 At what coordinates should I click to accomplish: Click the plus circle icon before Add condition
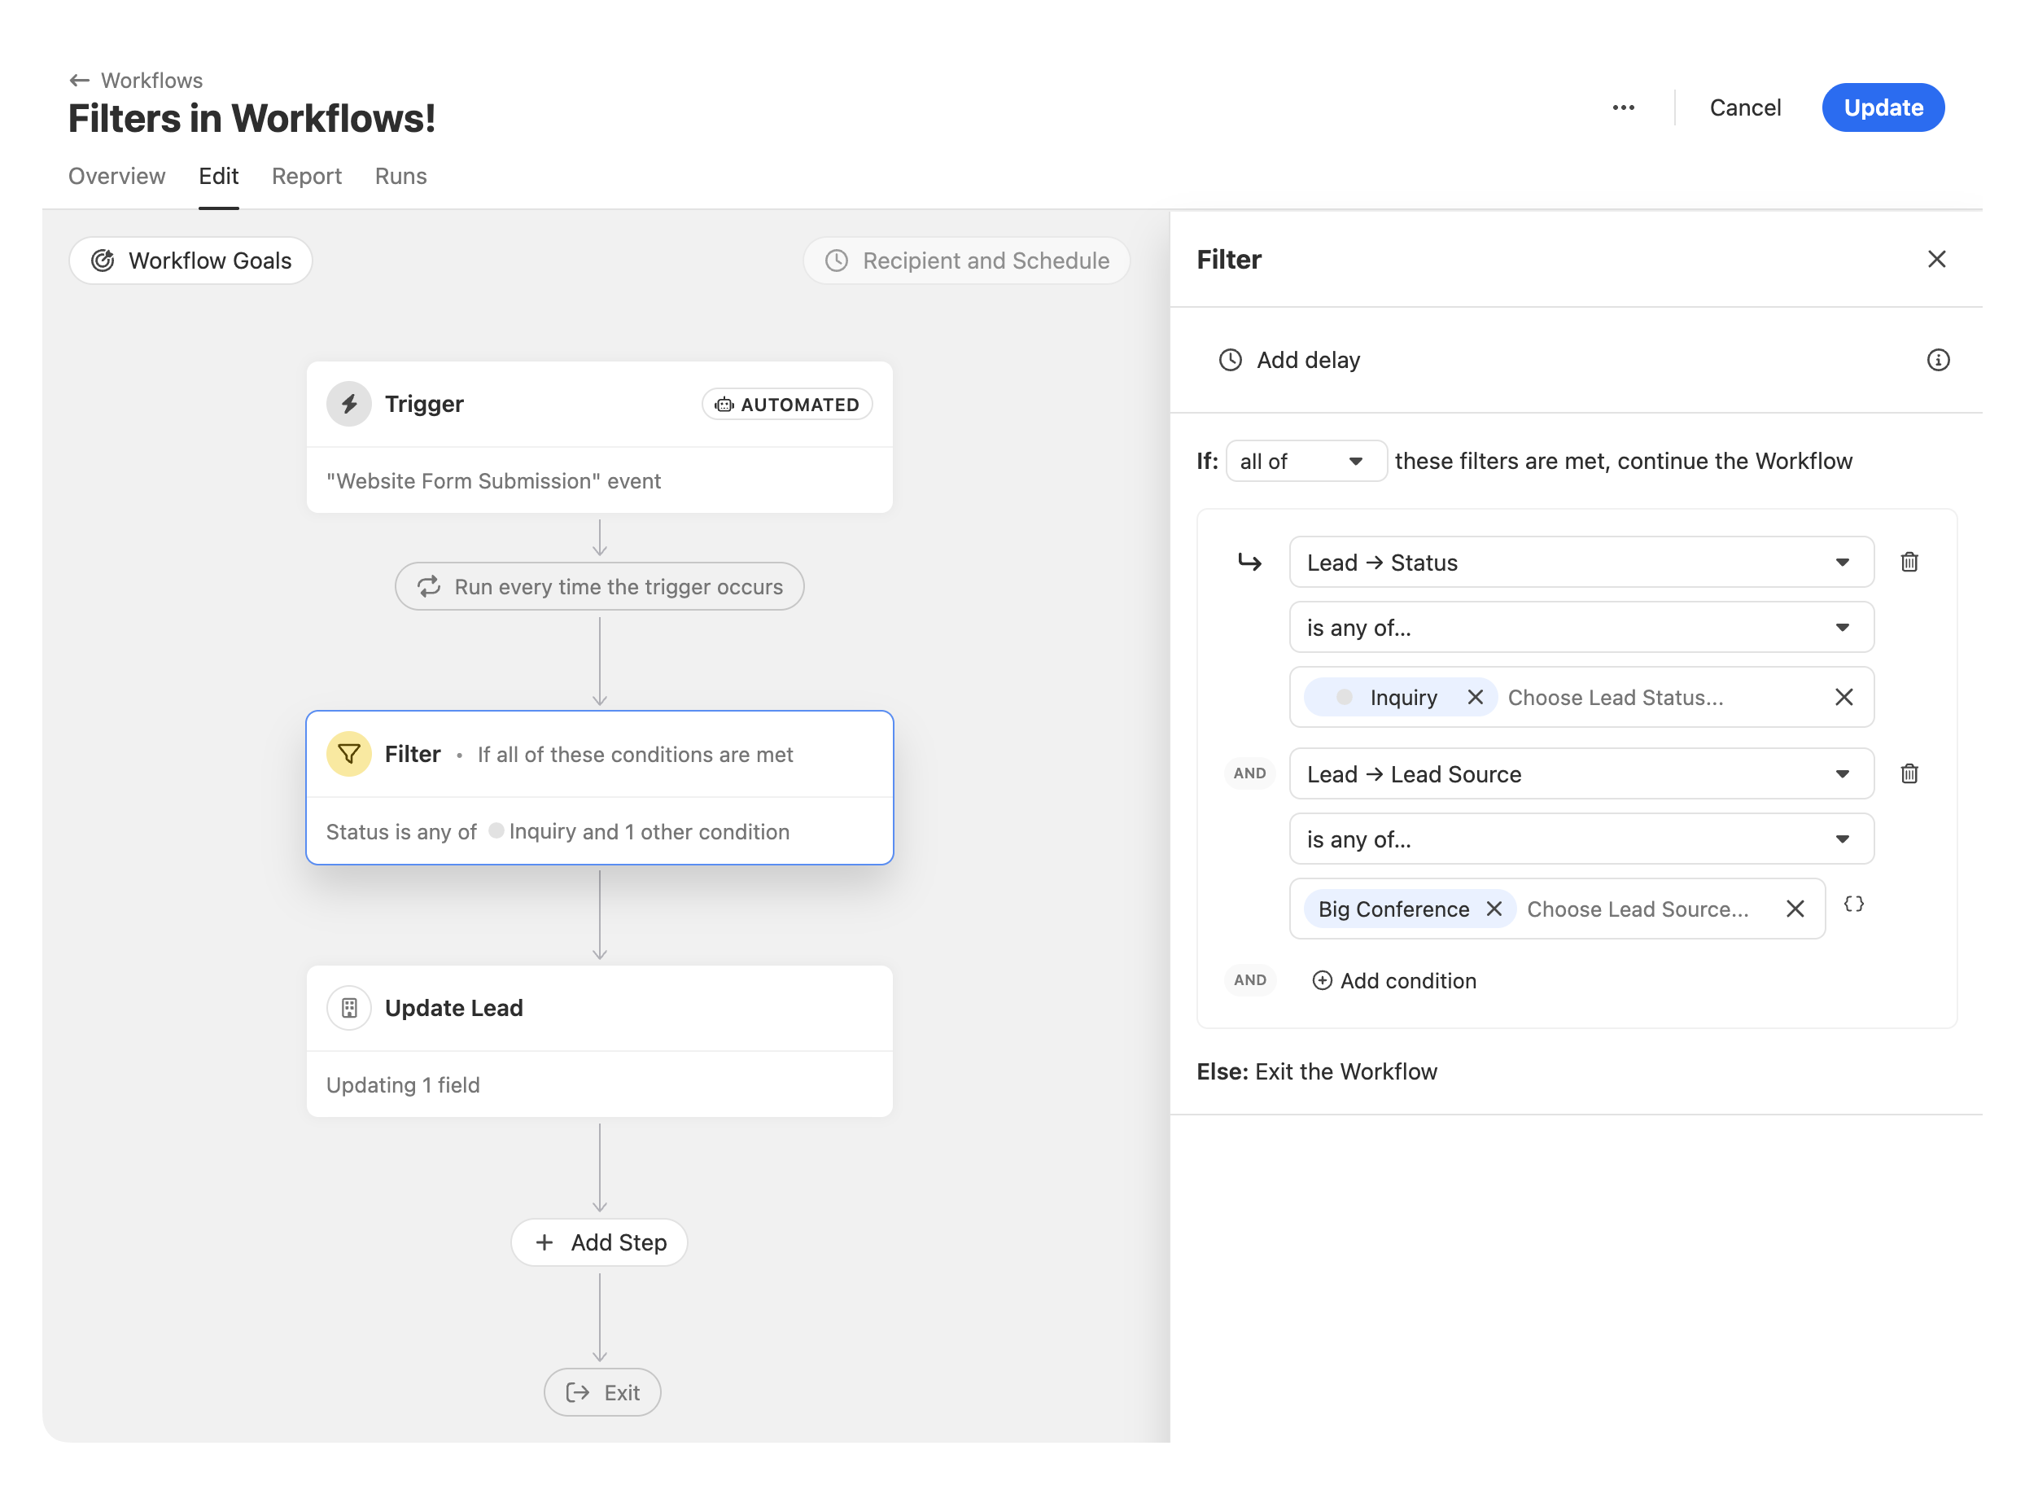pyautogui.click(x=1322, y=981)
